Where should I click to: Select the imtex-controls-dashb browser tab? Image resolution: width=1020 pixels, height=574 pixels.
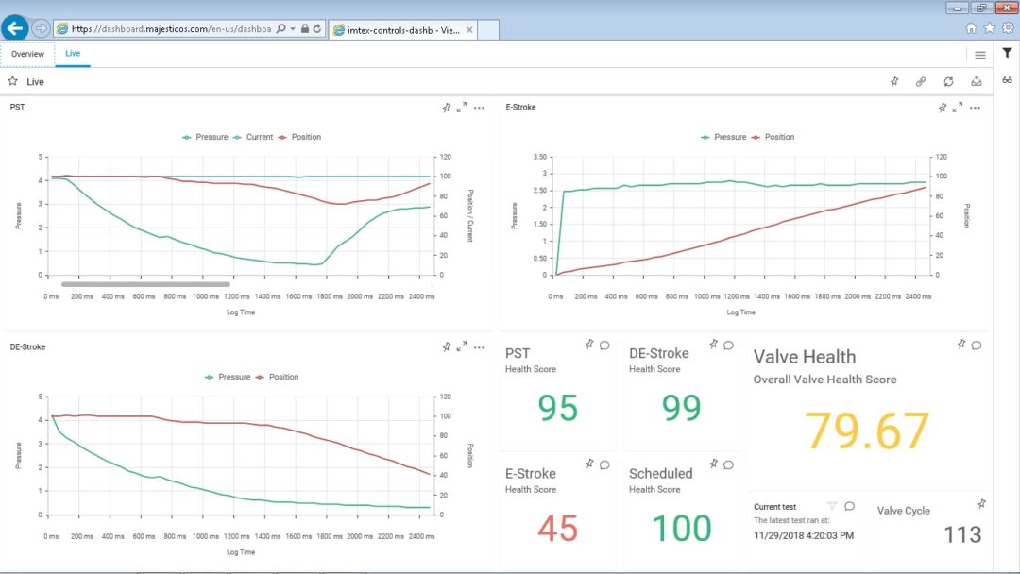click(397, 29)
